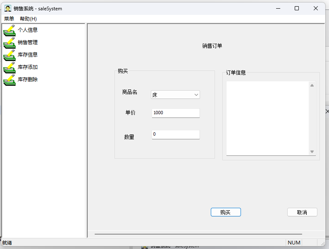Select 库存信息 in the sidebar
This screenshot has width=329, height=249.
28,54
